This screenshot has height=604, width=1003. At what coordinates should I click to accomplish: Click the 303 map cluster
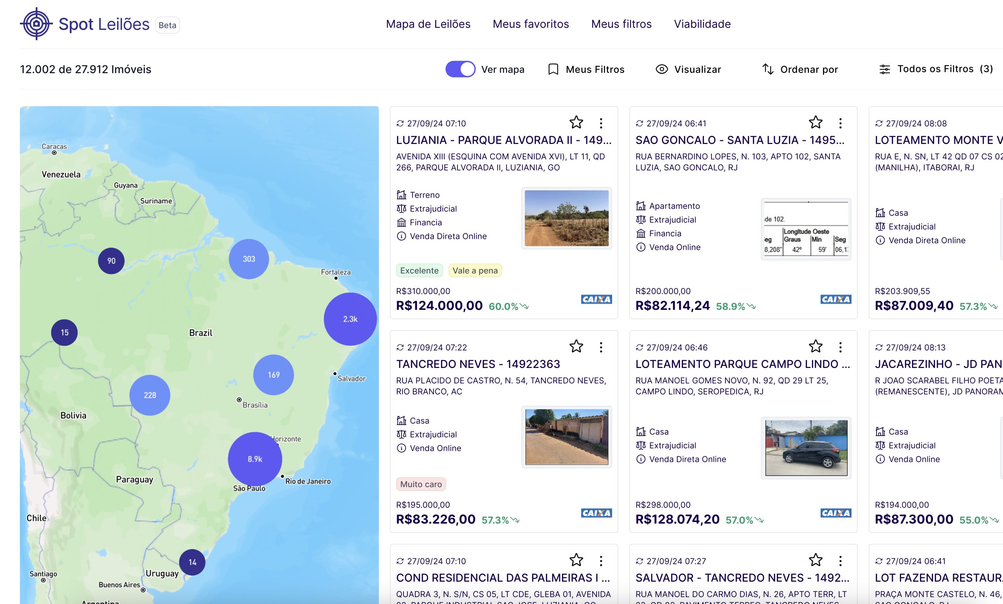(249, 259)
